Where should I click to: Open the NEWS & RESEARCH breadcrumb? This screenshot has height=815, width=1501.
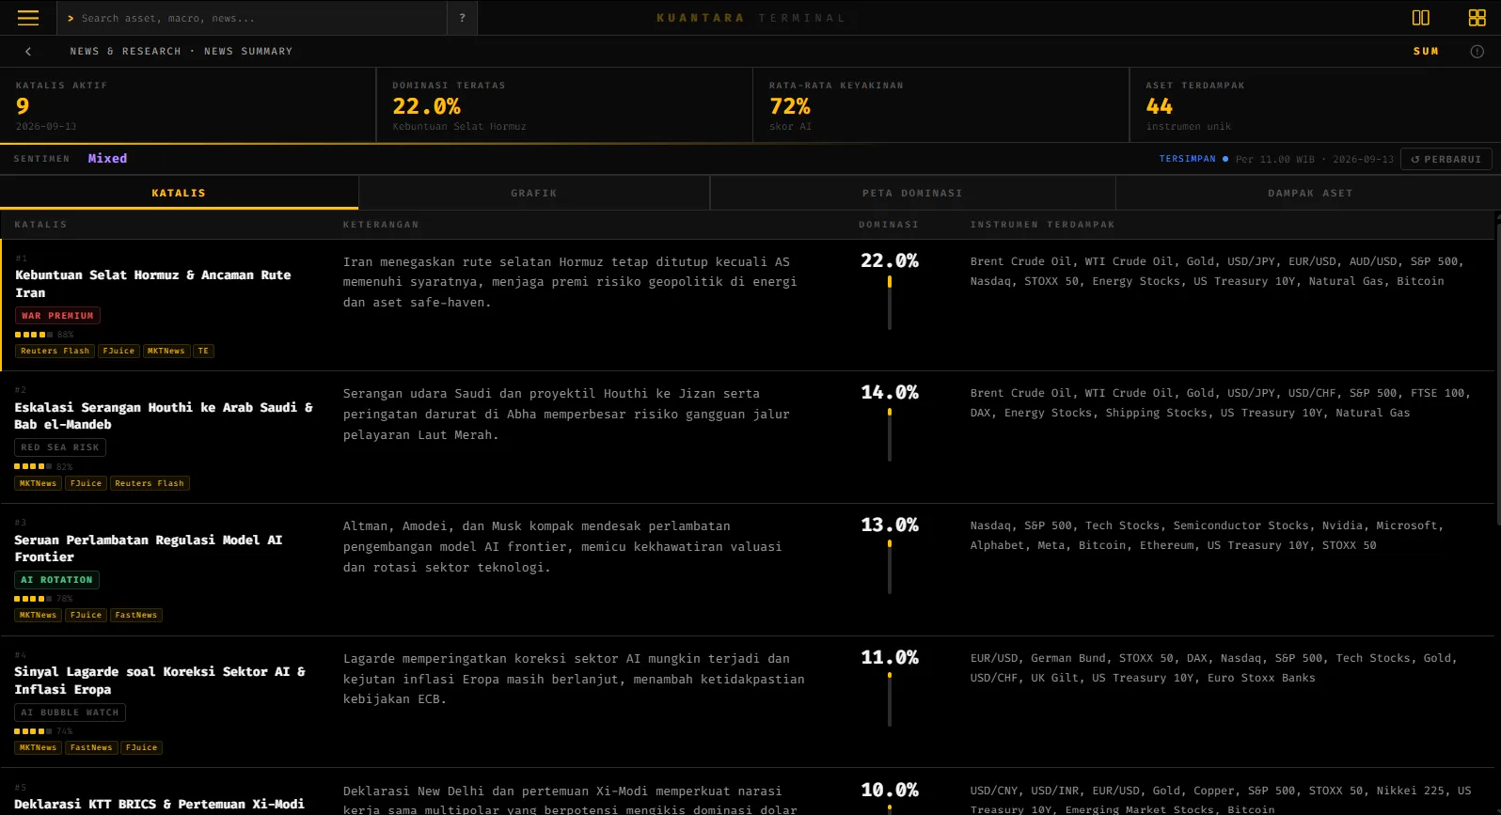tap(125, 52)
